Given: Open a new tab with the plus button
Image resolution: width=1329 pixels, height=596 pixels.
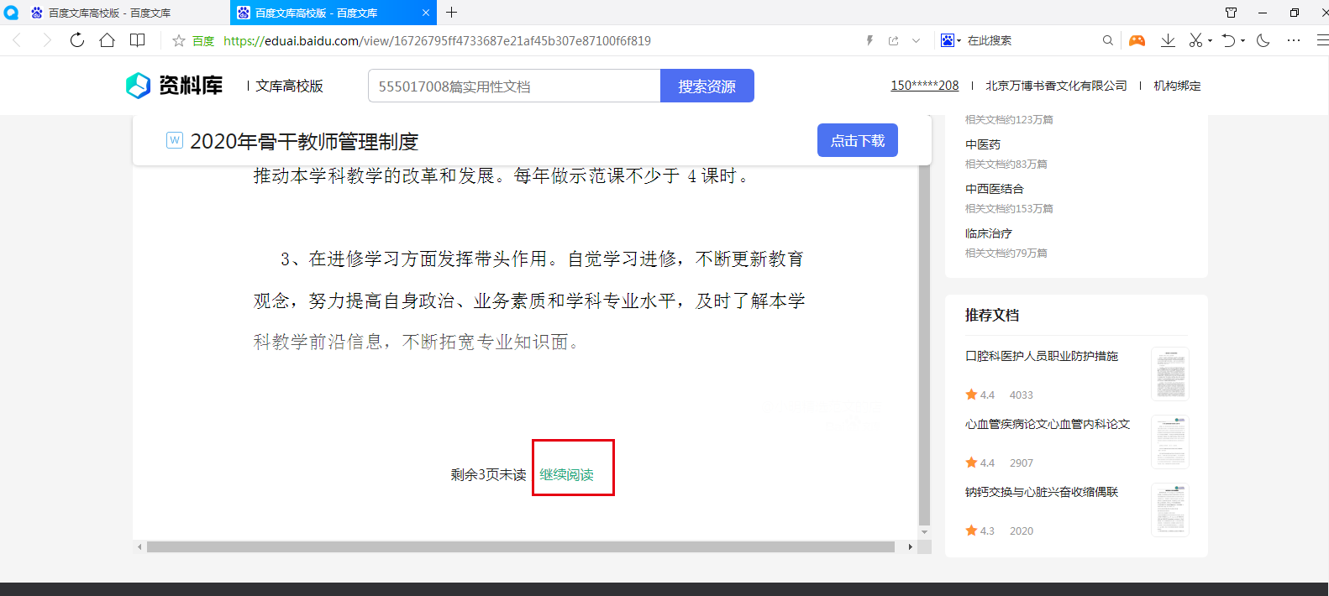Looking at the screenshot, I should 451,13.
